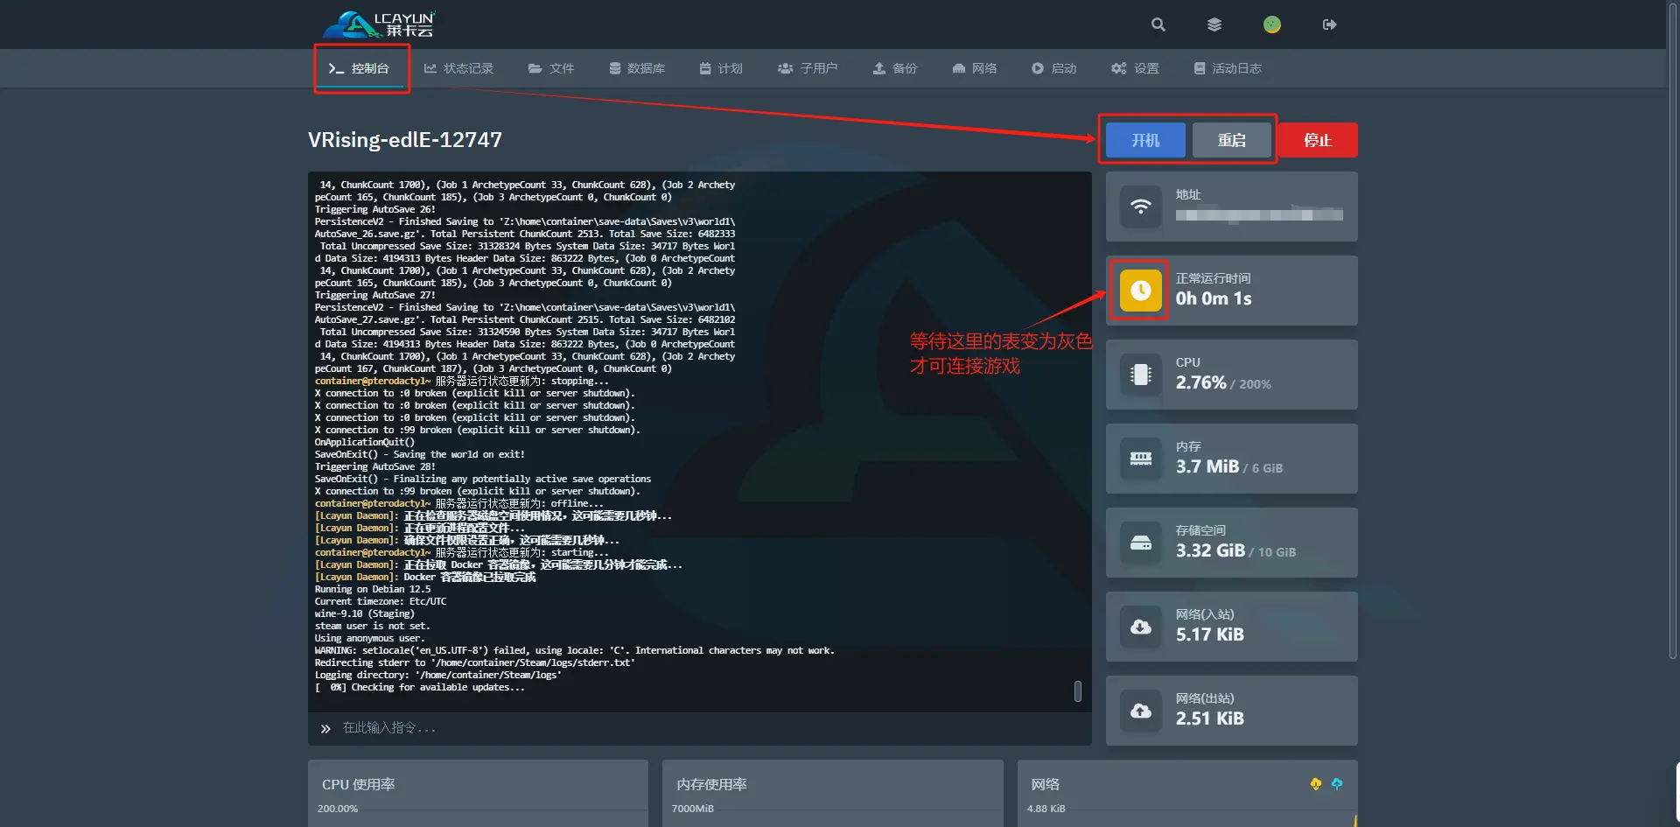Open the 设置 tab
This screenshot has height=827, width=1680.
coord(1135,68)
